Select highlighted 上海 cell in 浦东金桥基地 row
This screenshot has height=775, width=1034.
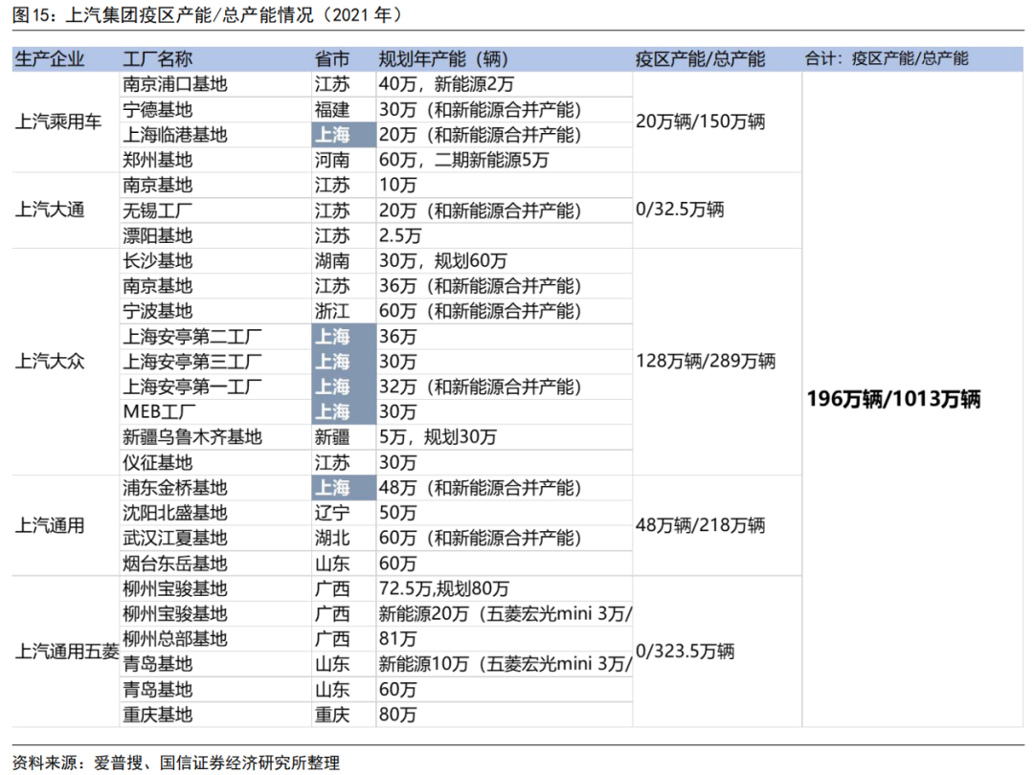(x=344, y=488)
